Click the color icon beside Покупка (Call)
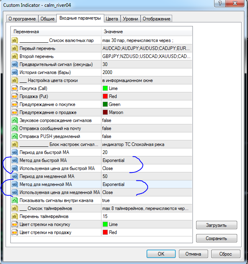This screenshot has width=248, height=264. tap(15, 88)
